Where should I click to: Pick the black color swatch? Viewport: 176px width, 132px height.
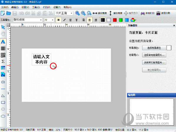click(x=103, y=20)
